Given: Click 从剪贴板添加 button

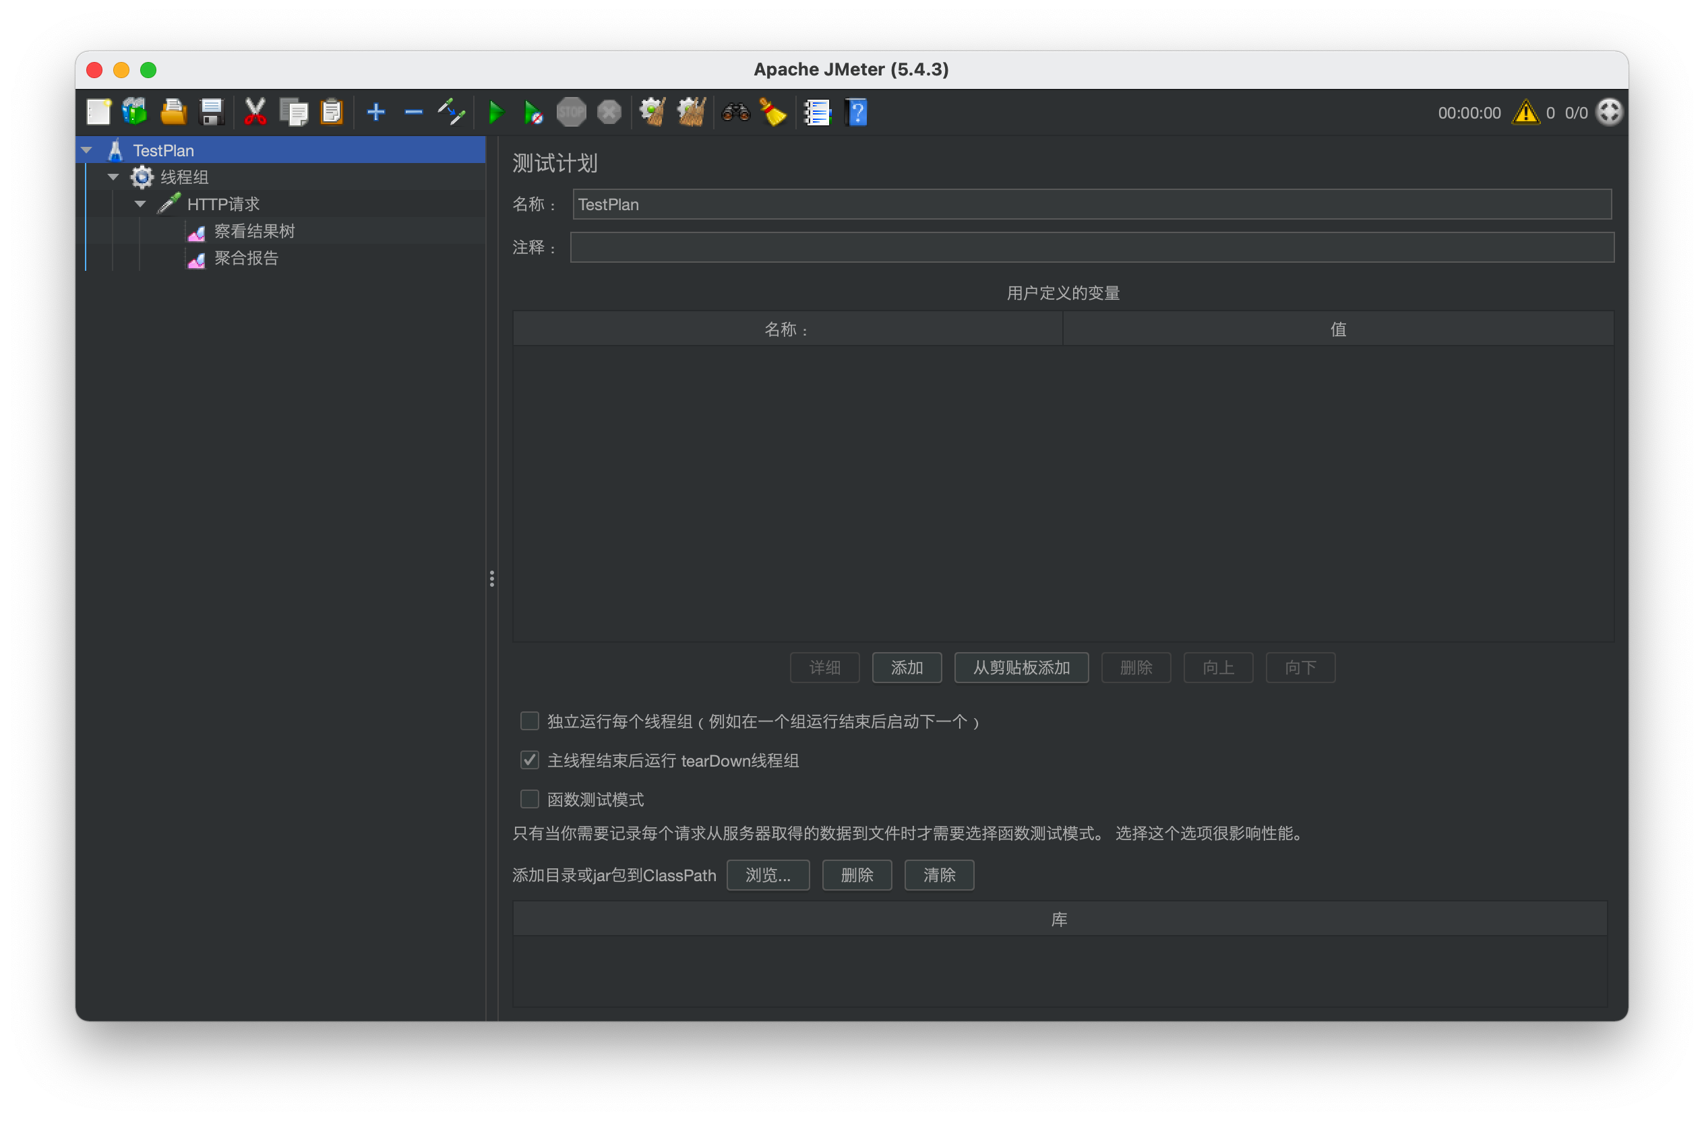Looking at the screenshot, I should click(x=1022, y=668).
